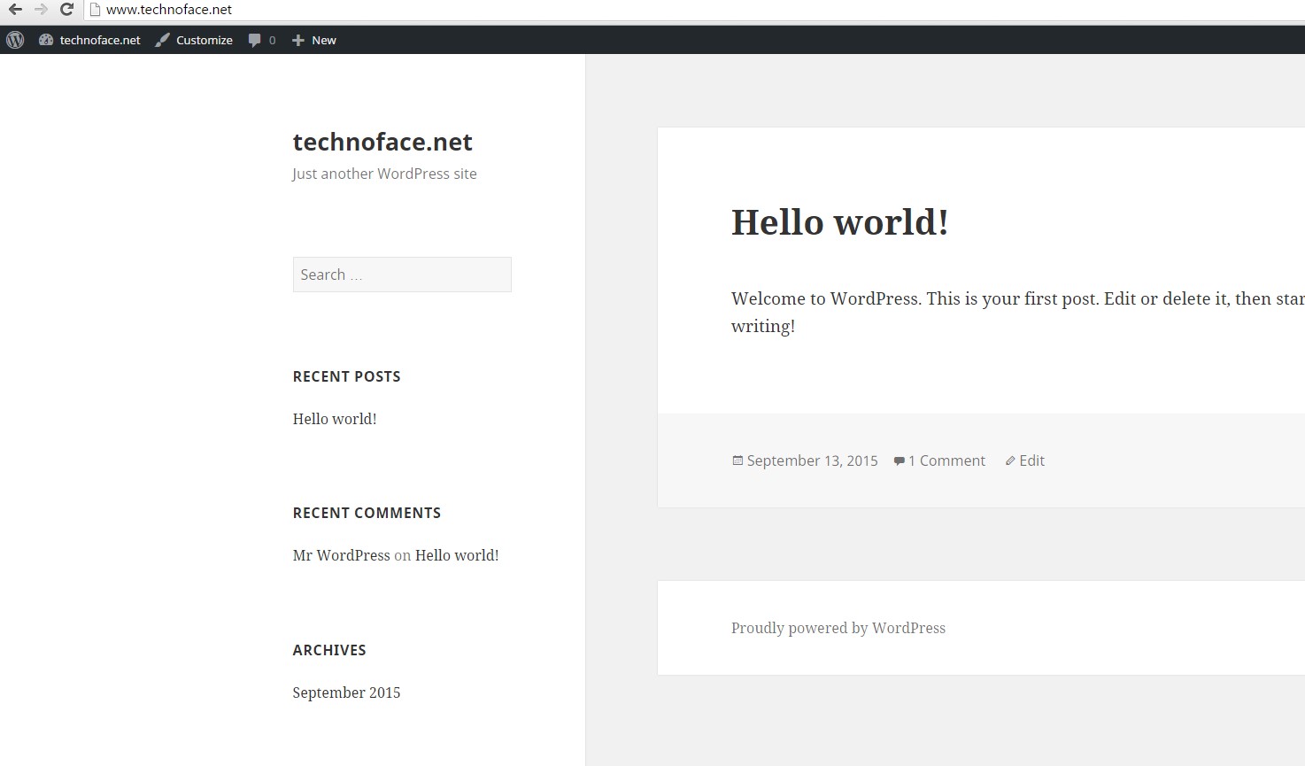The image size is (1305, 766).
Task: Open the WordPress logo menu
Action: 15,40
